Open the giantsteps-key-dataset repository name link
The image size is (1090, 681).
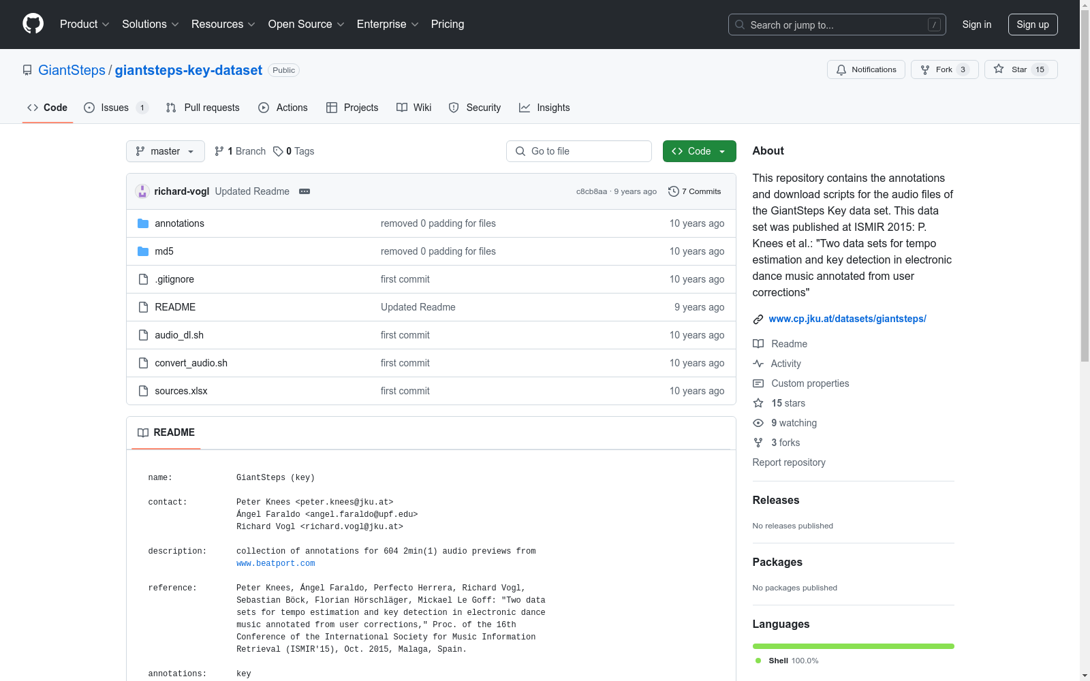[x=189, y=70]
